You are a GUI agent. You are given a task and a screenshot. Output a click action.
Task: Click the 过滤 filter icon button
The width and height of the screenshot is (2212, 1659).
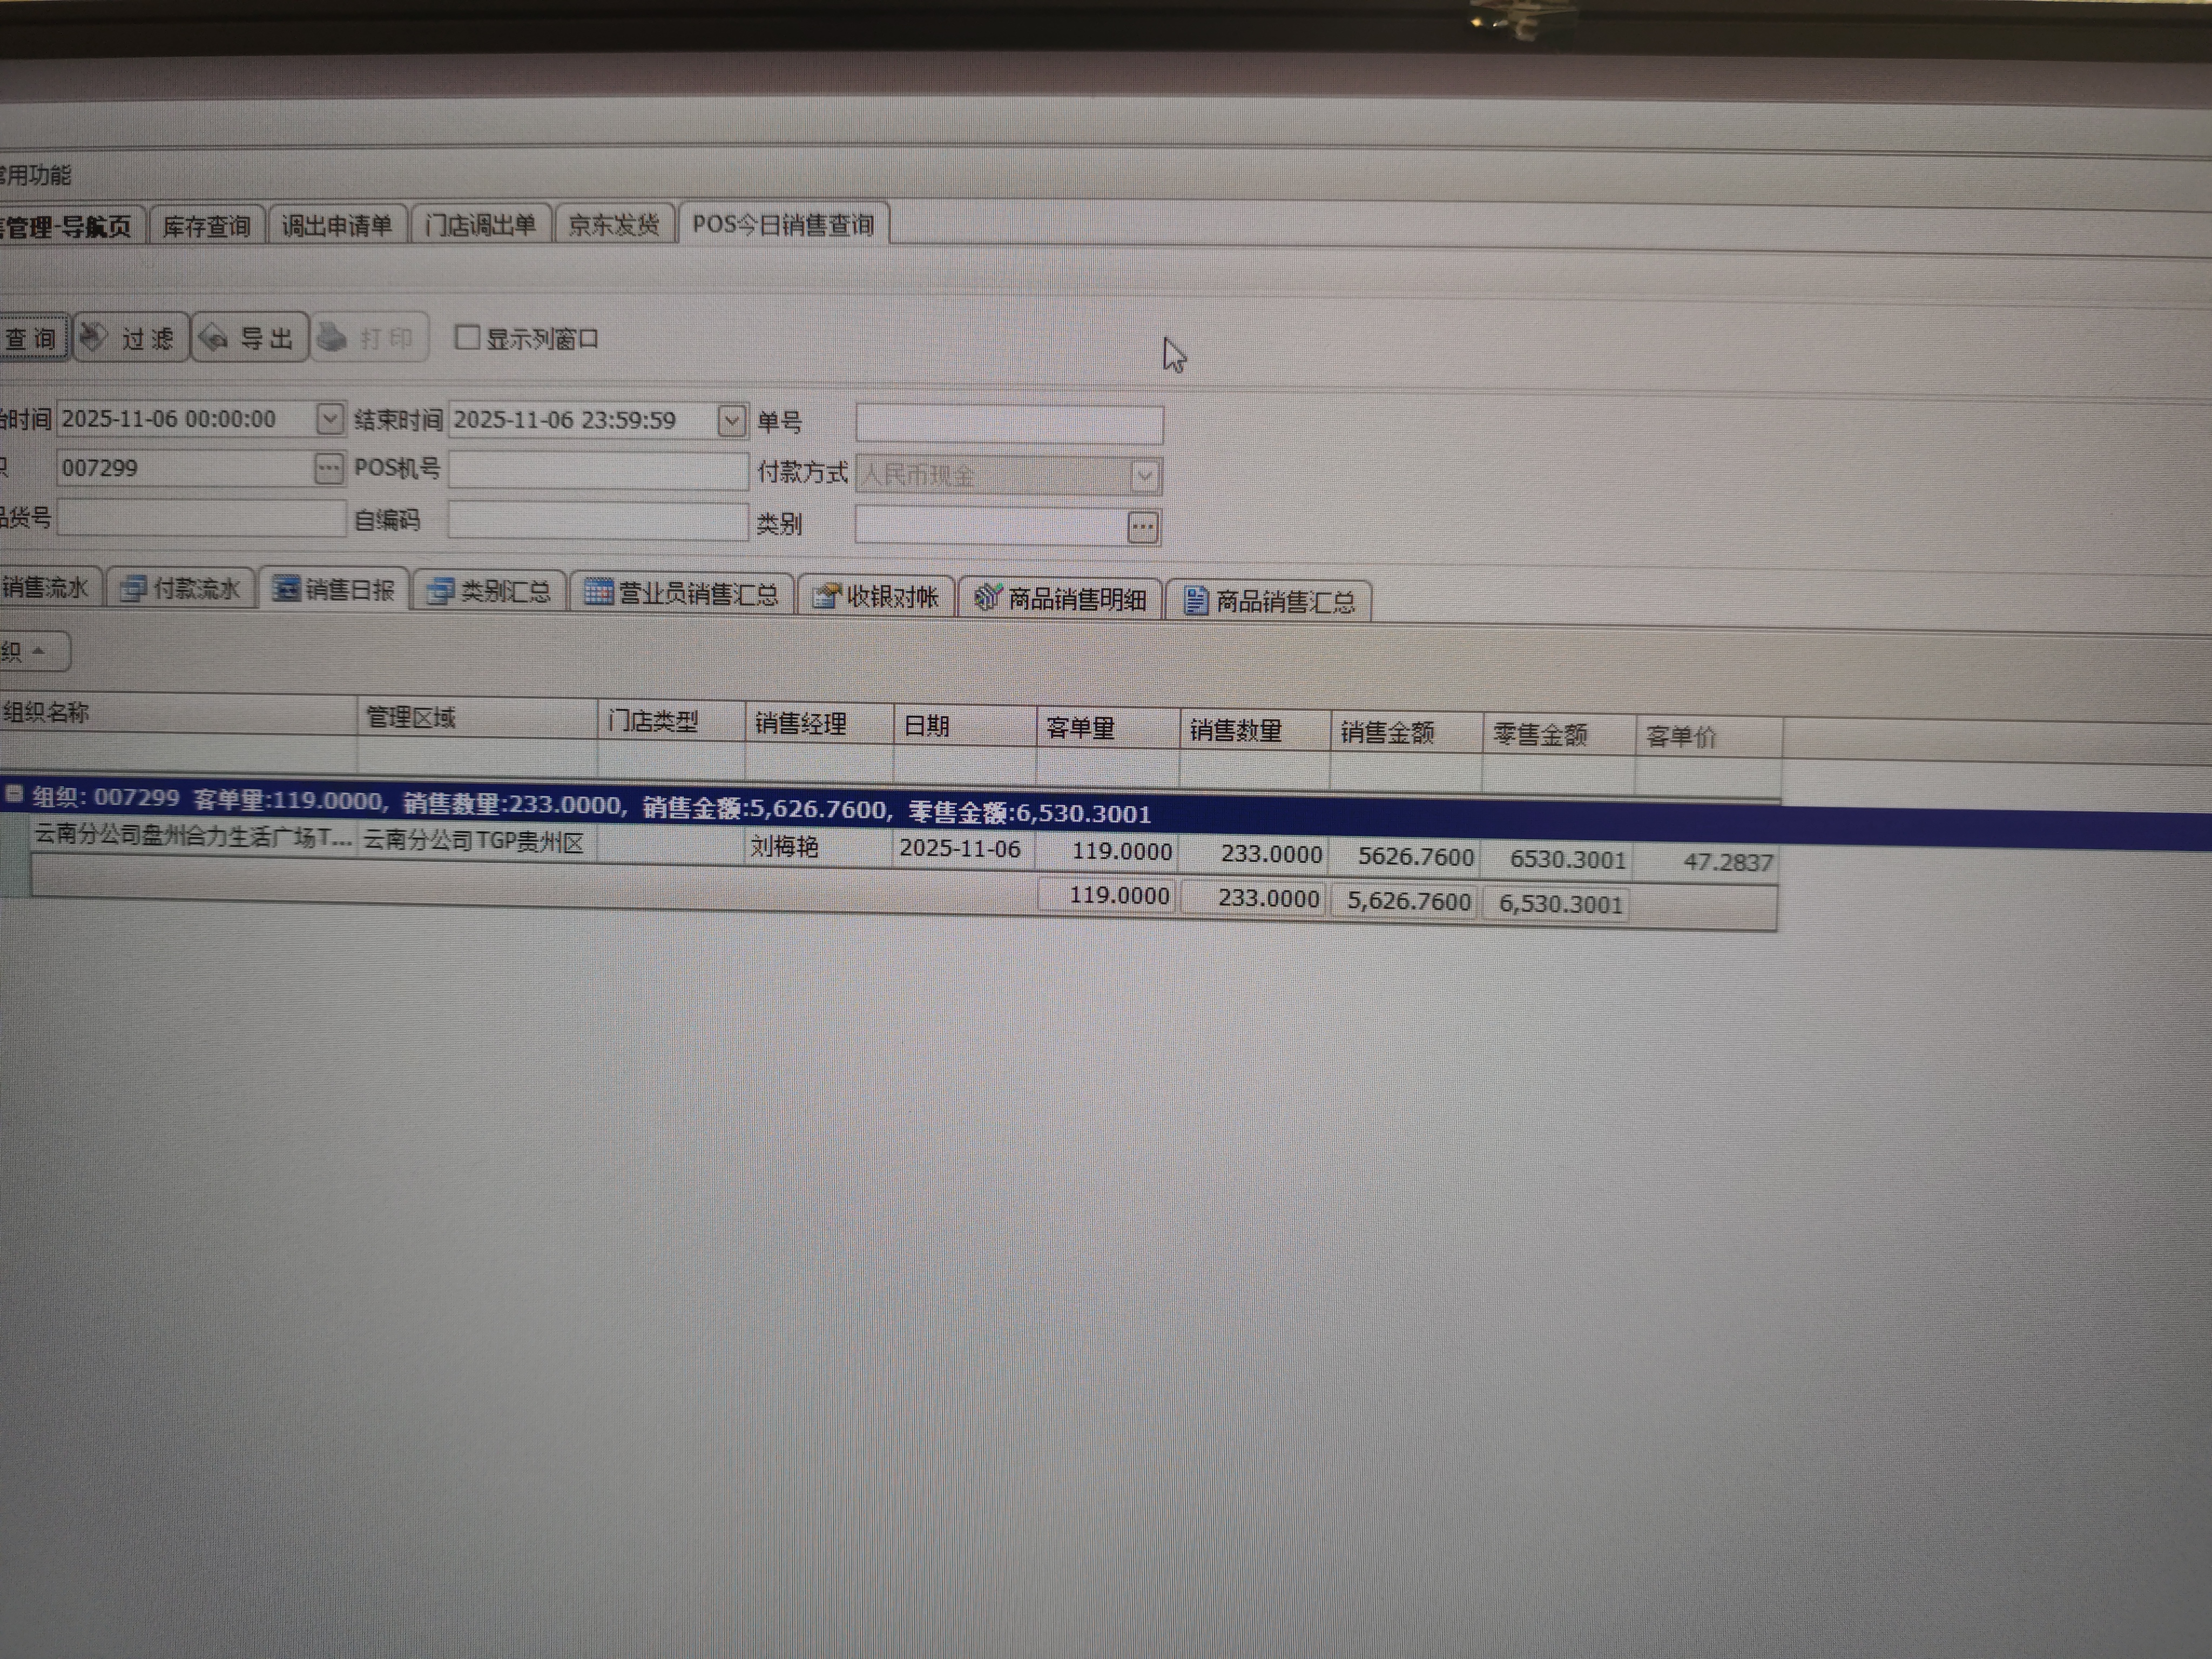130,338
